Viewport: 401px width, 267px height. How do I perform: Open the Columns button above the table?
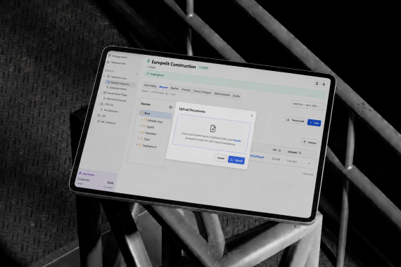point(310,142)
